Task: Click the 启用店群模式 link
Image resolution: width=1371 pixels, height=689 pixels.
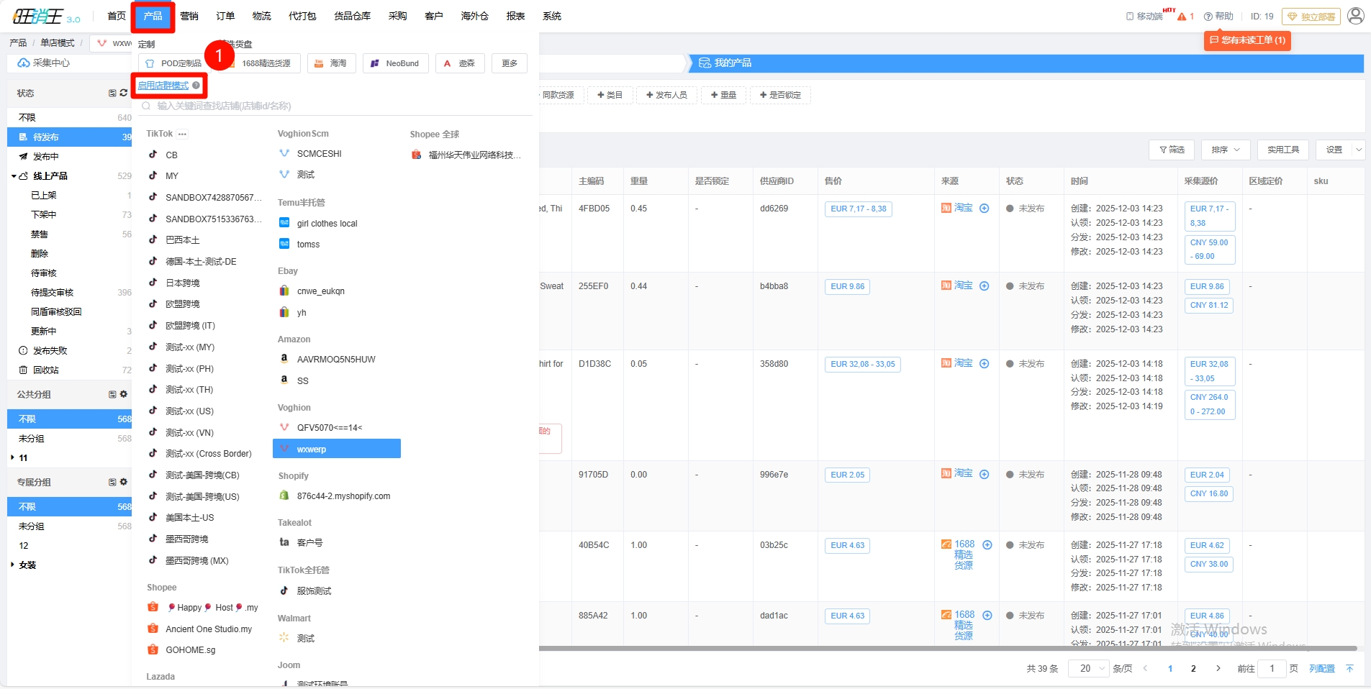Action: [163, 86]
